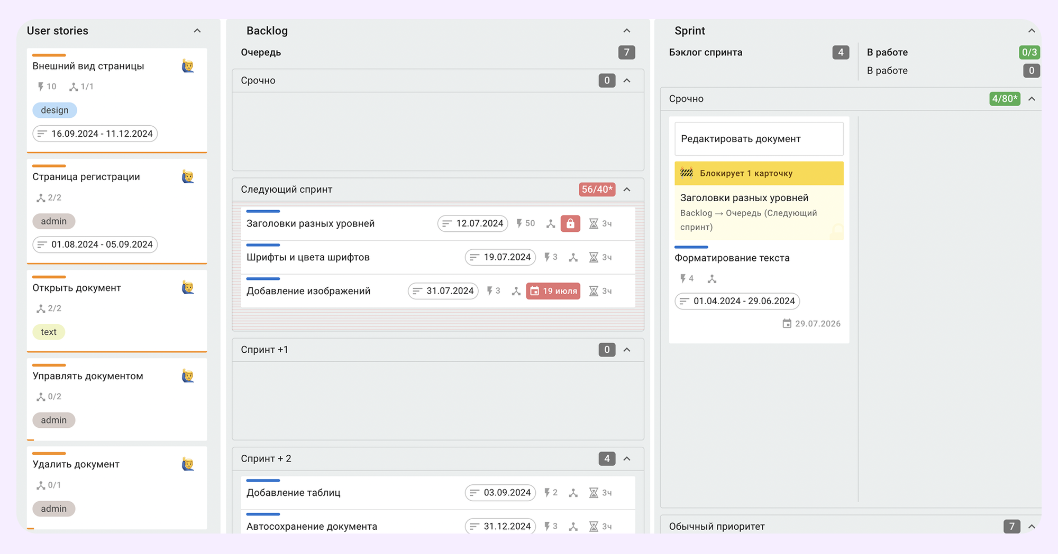Screen dimensions: 1058x554
Task: Click the calendar icon next to 29.07.2026
Action: coord(787,323)
